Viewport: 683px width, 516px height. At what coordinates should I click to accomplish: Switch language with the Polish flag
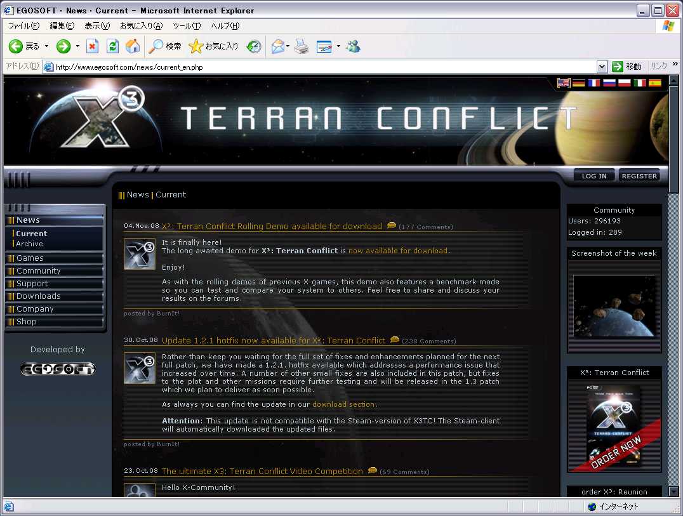click(x=624, y=83)
